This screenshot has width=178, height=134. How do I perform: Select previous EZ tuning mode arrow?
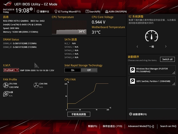pos(137,47)
